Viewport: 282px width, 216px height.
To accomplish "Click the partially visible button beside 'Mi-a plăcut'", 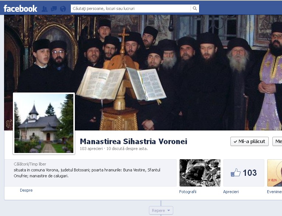I will tap(277, 141).
